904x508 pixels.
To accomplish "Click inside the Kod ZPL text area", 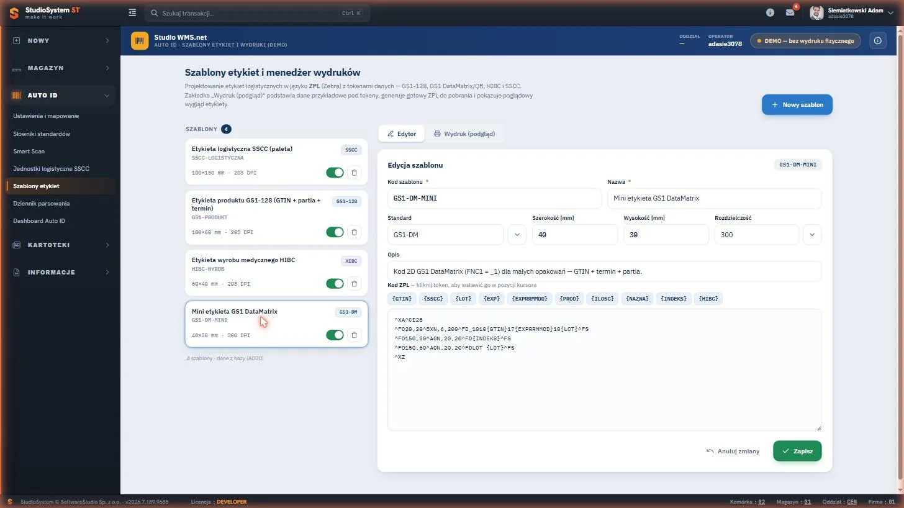I will (604, 370).
